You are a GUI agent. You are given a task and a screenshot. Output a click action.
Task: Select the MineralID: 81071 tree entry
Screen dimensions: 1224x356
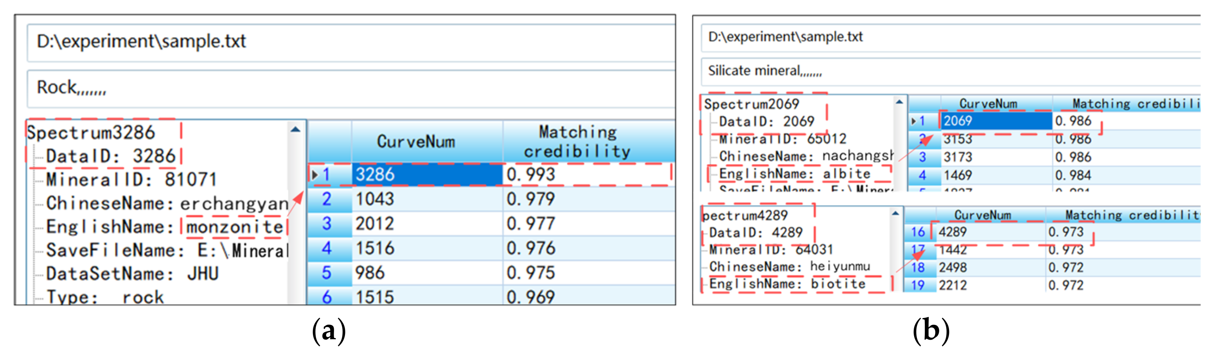click(x=131, y=180)
